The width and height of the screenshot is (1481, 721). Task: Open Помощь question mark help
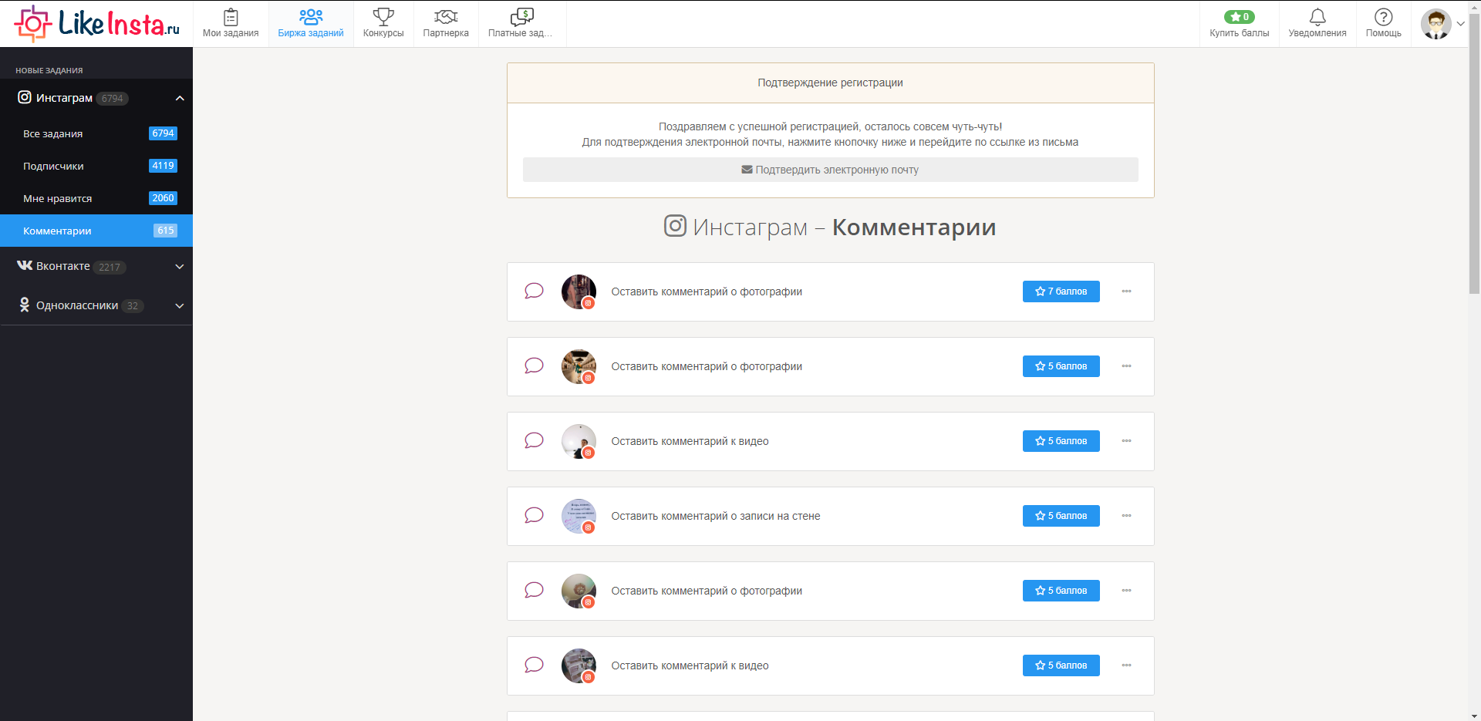pos(1384,24)
